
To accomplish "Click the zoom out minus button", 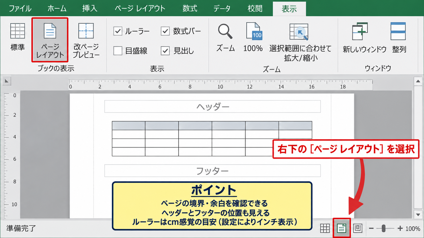I will 371,228.
